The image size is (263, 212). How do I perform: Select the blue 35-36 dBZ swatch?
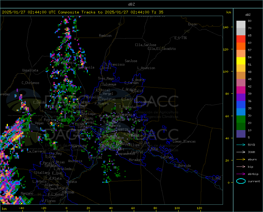coord(241,105)
